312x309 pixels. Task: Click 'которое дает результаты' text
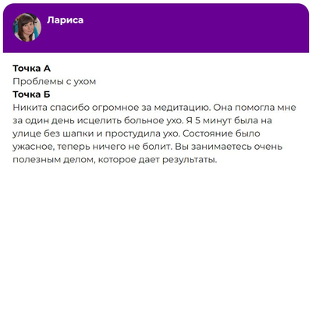coord(154,160)
